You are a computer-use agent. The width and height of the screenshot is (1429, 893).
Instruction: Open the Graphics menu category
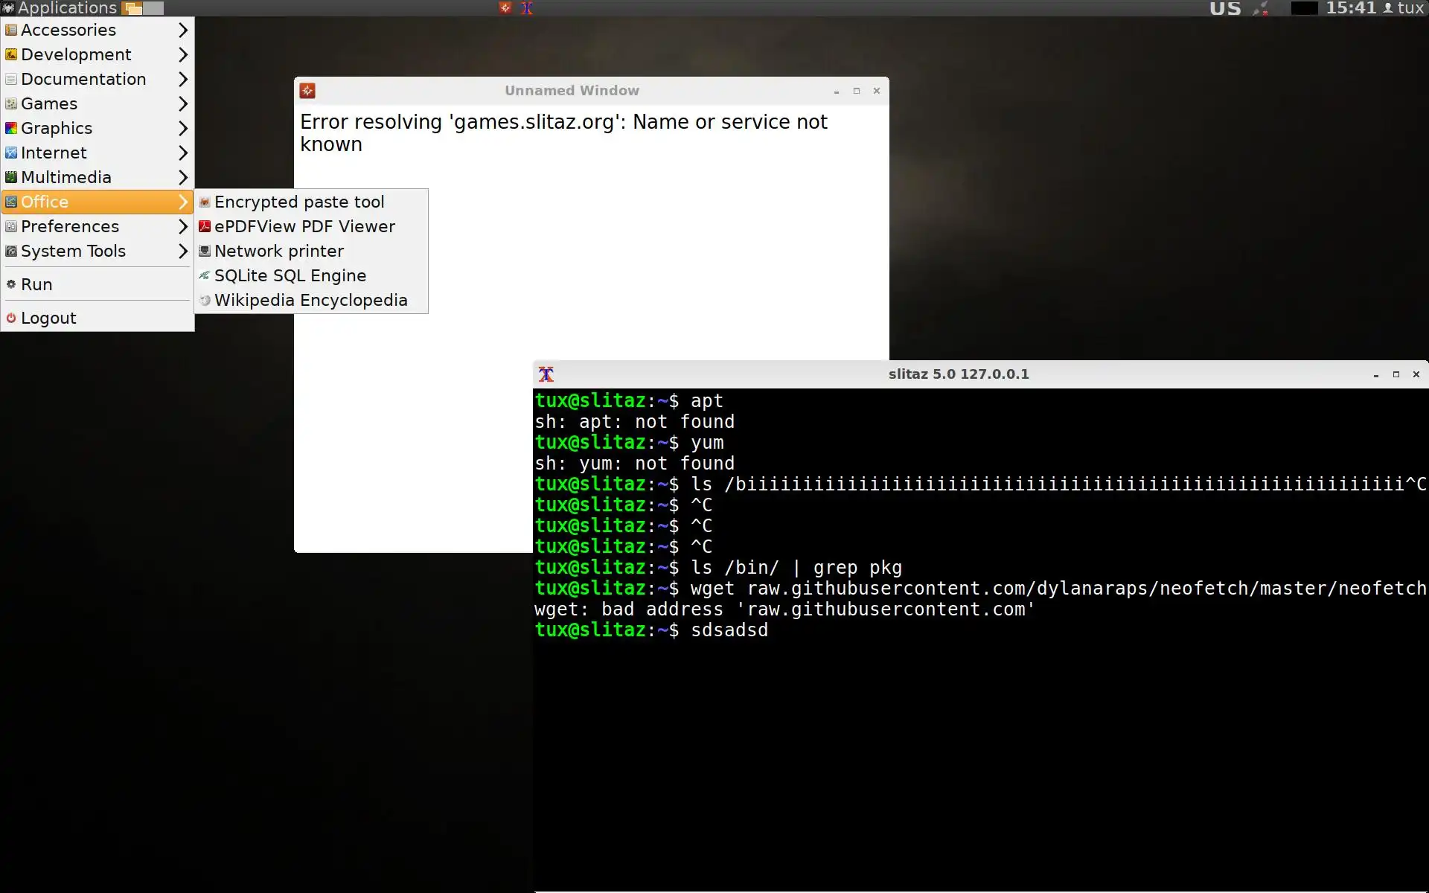pyautogui.click(x=57, y=128)
